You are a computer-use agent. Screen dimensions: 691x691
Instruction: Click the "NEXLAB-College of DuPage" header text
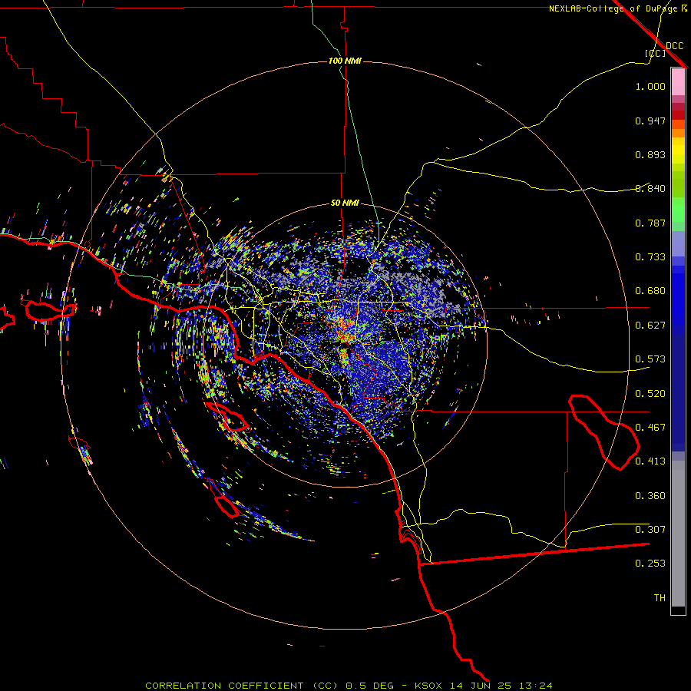click(x=613, y=8)
